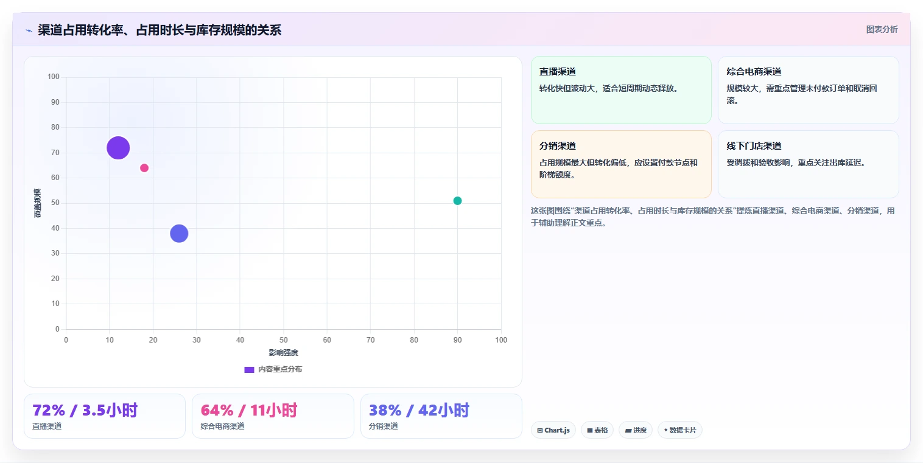Click the 分销渠道 label under 38%
The height and width of the screenshot is (463, 923).
click(384, 426)
